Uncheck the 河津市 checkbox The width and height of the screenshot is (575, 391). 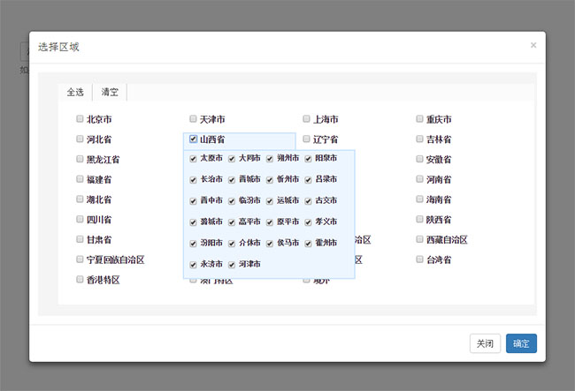[232, 264]
